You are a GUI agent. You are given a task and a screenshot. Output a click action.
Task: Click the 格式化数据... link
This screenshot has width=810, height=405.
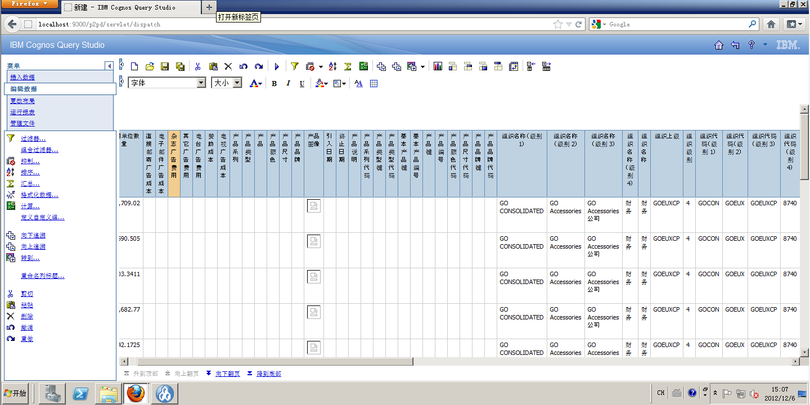pyautogui.click(x=39, y=195)
